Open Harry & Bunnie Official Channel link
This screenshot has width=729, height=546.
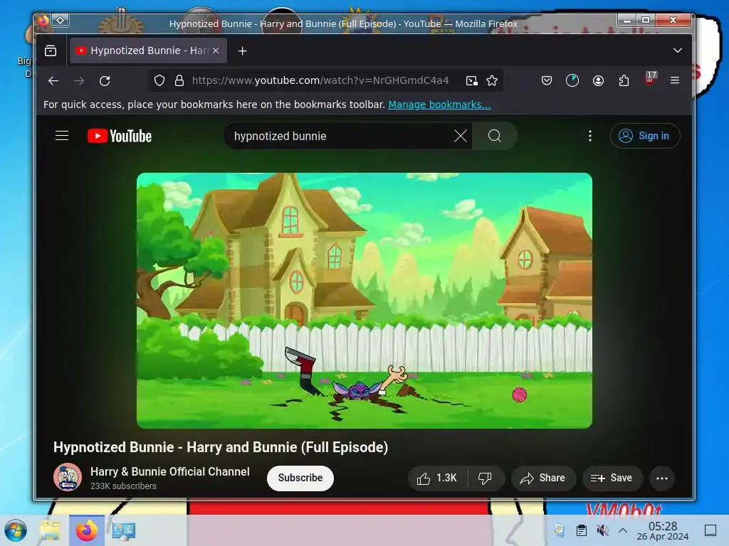click(x=169, y=472)
